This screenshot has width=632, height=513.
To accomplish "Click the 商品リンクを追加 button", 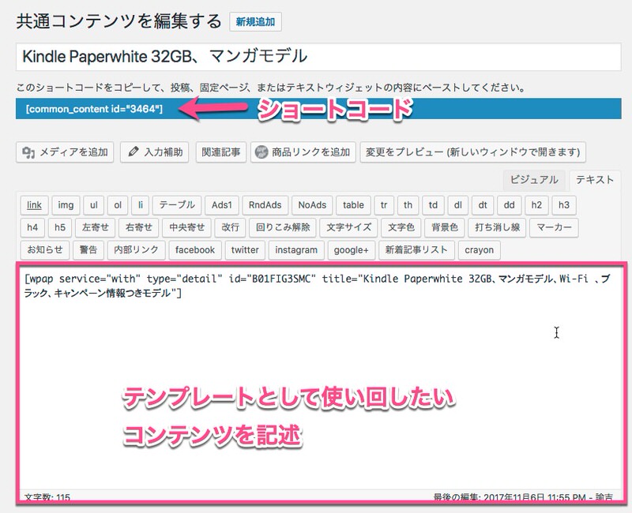I will tap(302, 152).
